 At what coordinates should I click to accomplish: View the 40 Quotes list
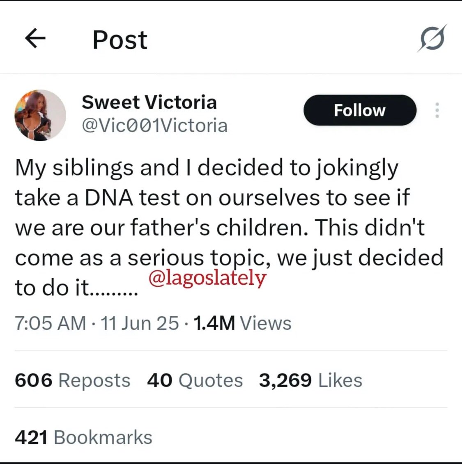coord(195,380)
